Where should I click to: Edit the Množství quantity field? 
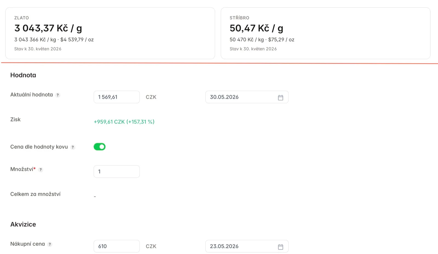click(117, 172)
